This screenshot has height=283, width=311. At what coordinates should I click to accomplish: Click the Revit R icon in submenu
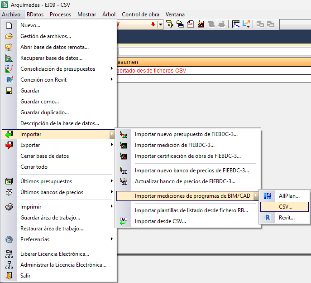pyautogui.click(x=268, y=218)
